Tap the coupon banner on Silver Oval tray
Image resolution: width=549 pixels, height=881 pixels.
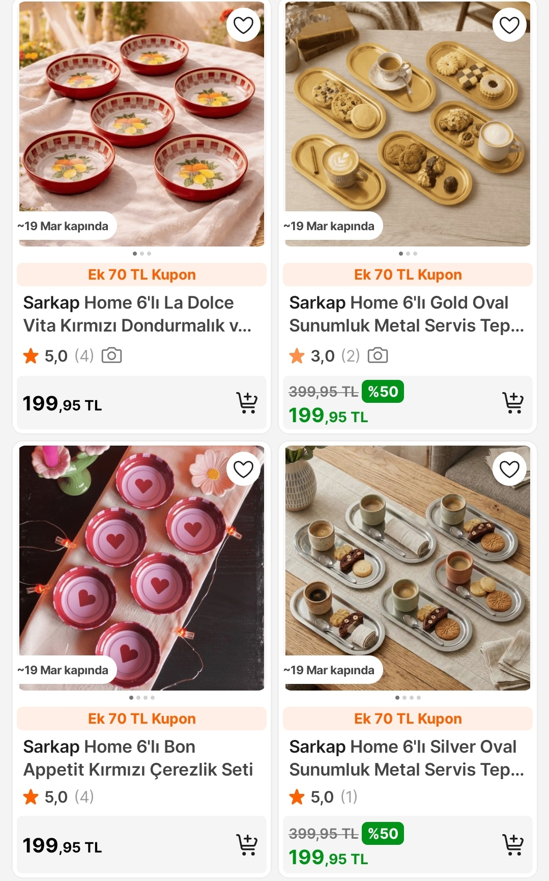pyautogui.click(x=408, y=719)
